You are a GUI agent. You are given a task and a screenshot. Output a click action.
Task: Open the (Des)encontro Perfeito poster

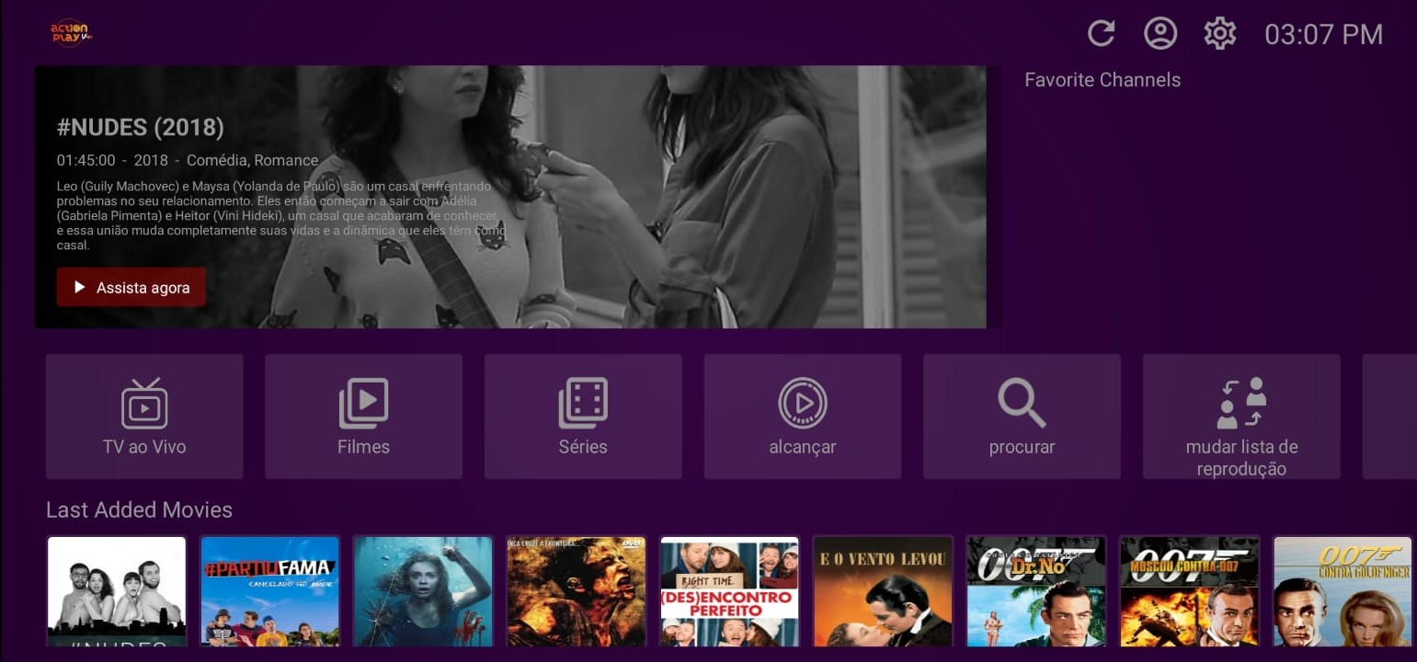[x=729, y=591]
